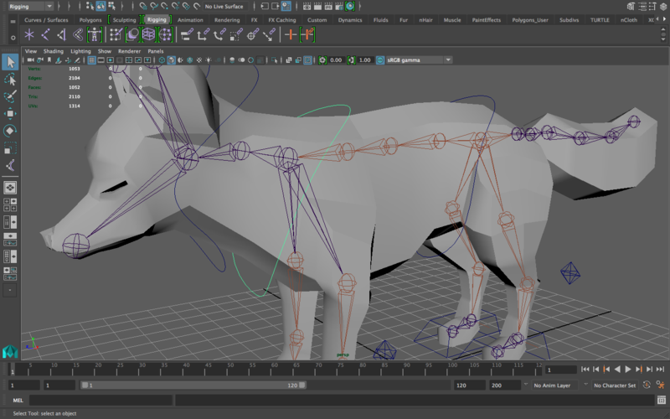Open the viewport Shading menu
The width and height of the screenshot is (670, 419).
tap(54, 51)
